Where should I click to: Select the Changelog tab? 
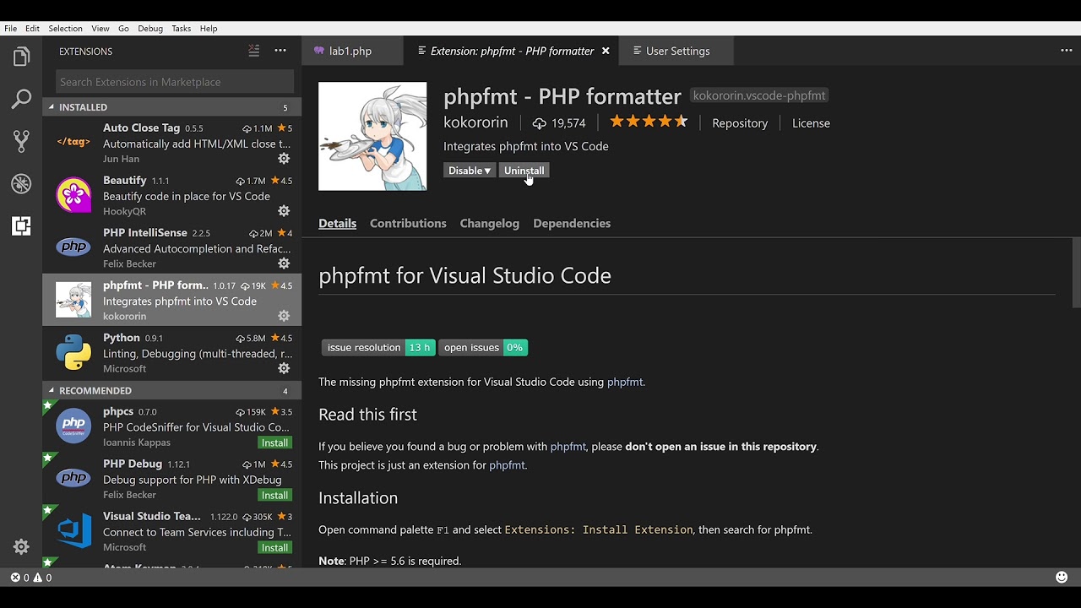pyautogui.click(x=489, y=223)
